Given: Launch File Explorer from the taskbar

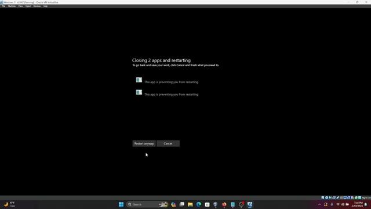Looking at the screenshot, I should click(x=190, y=204).
